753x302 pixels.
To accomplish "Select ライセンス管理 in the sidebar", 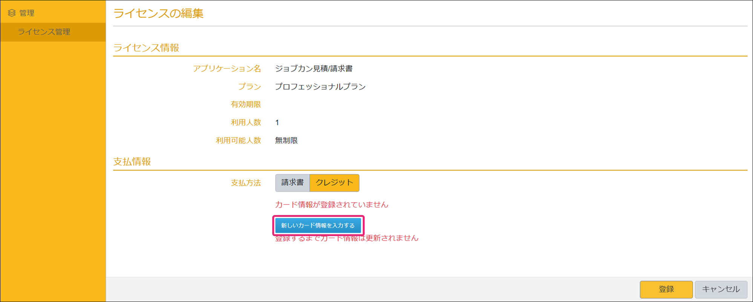I will pyautogui.click(x=44, y=32).
